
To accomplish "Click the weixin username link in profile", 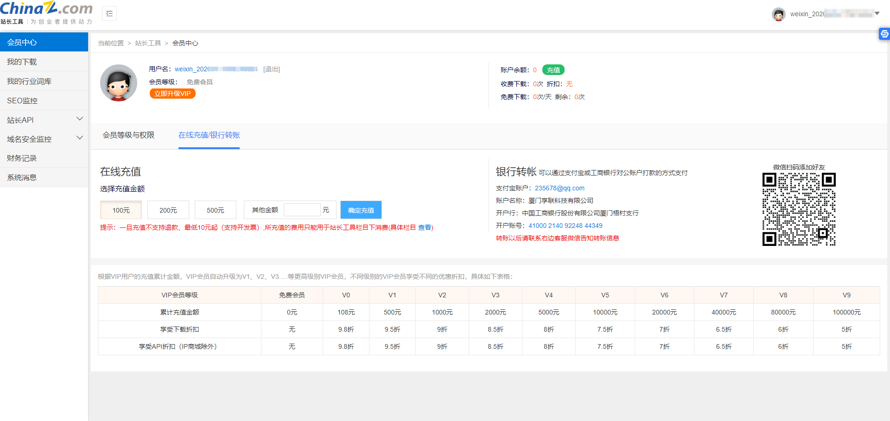I will click(216, 69).
